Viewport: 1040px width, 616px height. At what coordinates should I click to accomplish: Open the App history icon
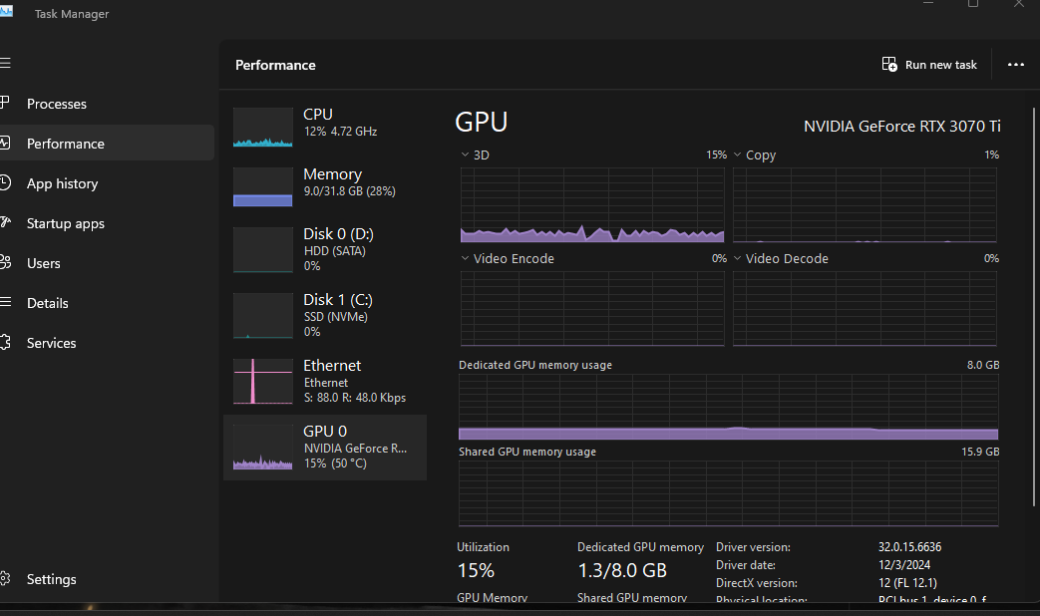click(x=5, y=183)
